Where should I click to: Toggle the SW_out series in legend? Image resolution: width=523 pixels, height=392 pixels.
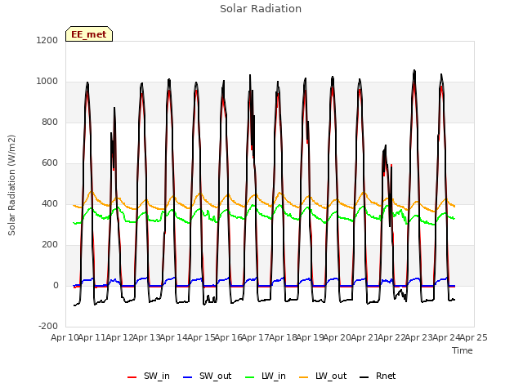click(x=207, y=376)
